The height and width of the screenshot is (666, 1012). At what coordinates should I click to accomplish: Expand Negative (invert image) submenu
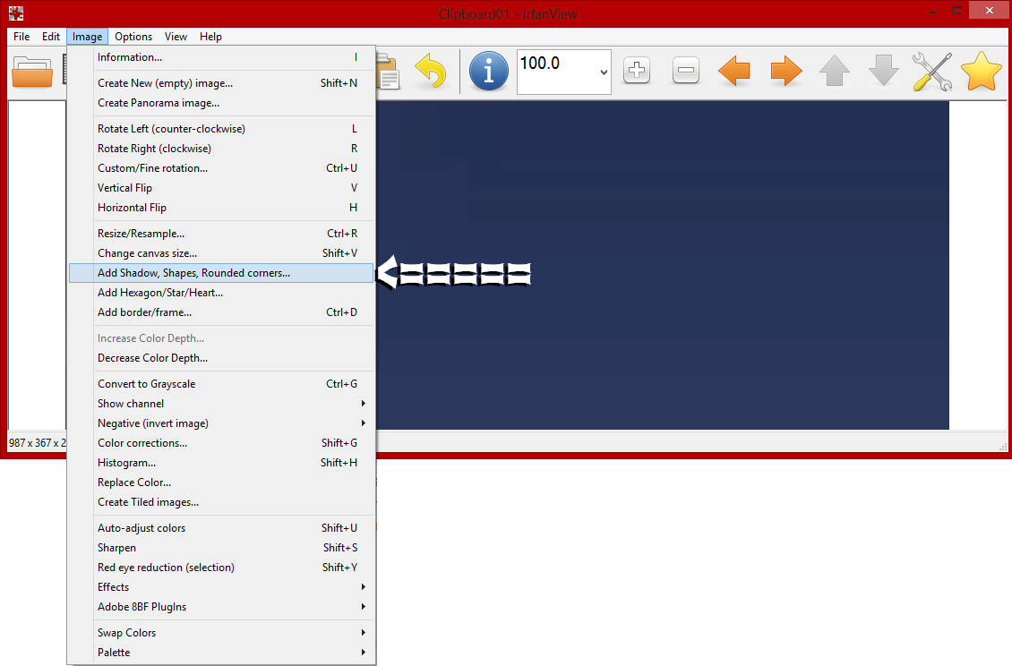tap(221, 423)
